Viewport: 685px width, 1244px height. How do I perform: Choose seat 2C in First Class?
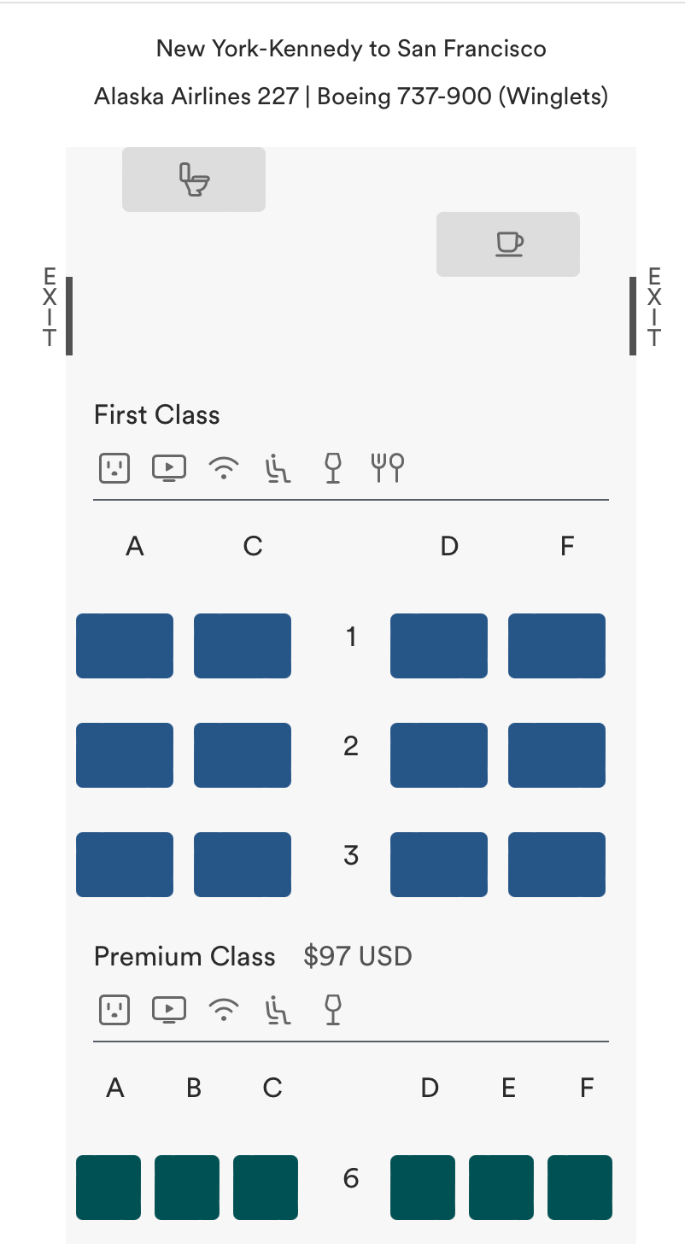point(243,755)
